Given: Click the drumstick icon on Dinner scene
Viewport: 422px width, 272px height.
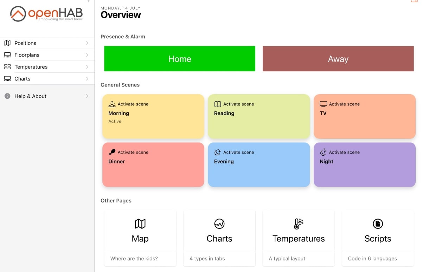Looking at the screenshot, I should click(x=112, y=152).
